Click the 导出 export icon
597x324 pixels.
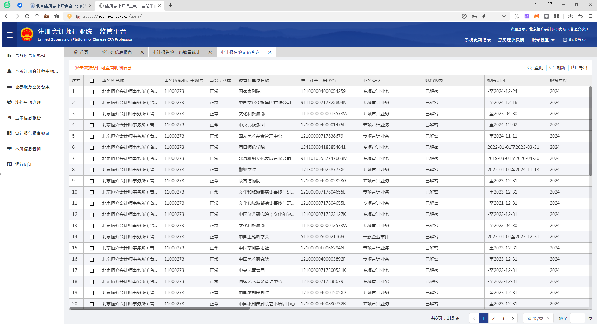click(x=574, y=68)
